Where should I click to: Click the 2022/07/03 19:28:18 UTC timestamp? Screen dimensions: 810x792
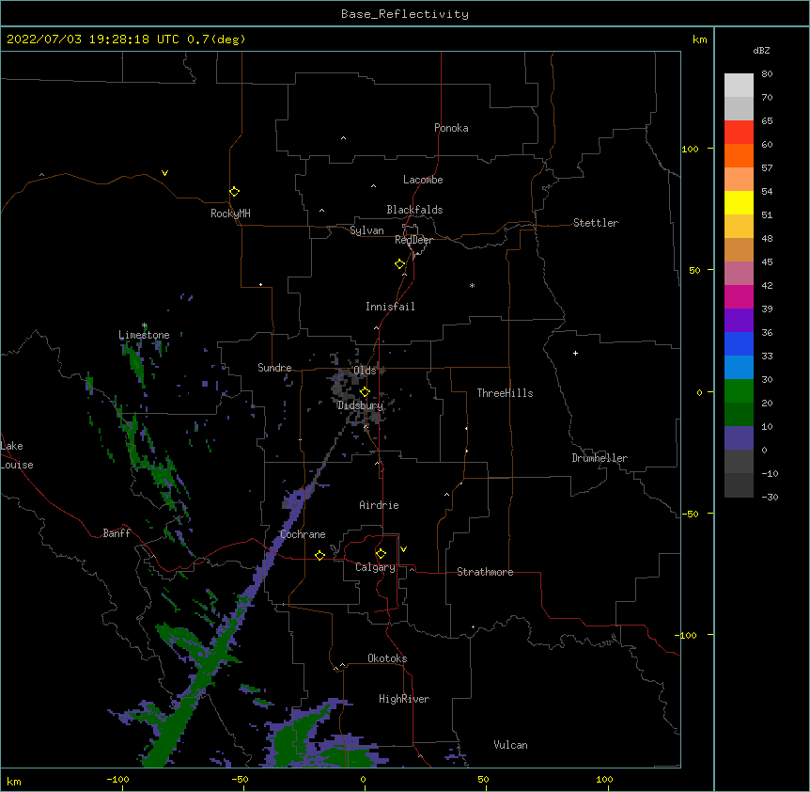click(x=93, y=40)
